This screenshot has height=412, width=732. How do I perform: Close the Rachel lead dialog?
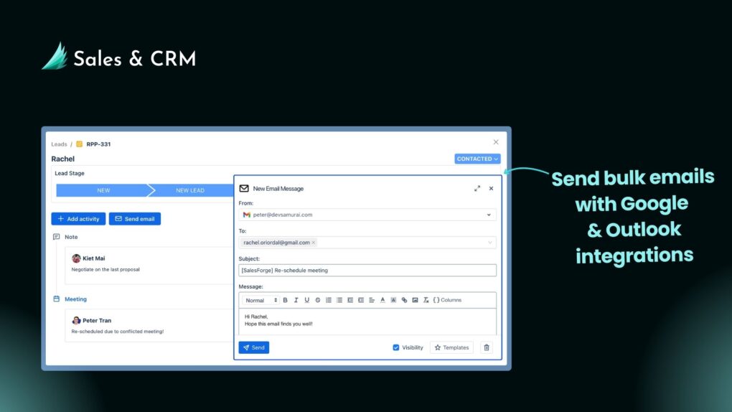pyautogui.click(x=496, y=142)
